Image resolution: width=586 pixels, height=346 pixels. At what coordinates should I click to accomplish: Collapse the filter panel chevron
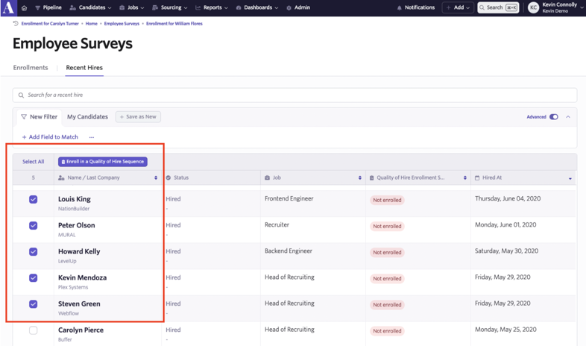[568, 117]
